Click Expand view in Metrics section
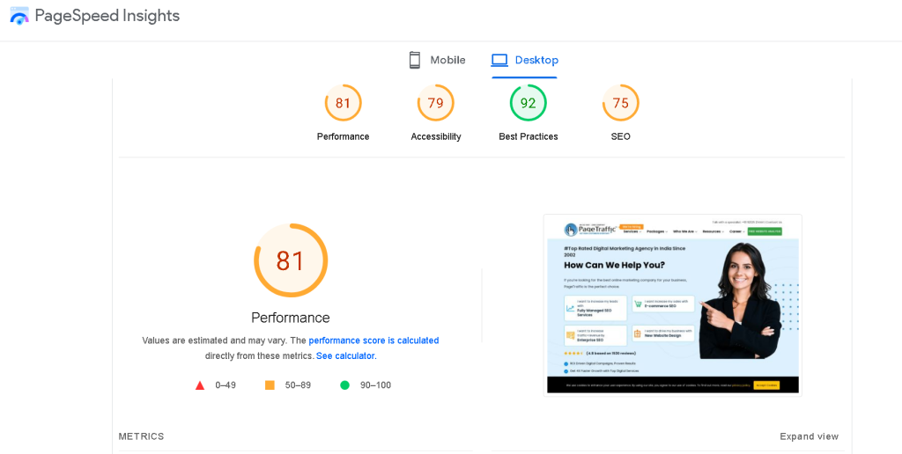Screen dimensions: 902x454 (x=809, y=436)
